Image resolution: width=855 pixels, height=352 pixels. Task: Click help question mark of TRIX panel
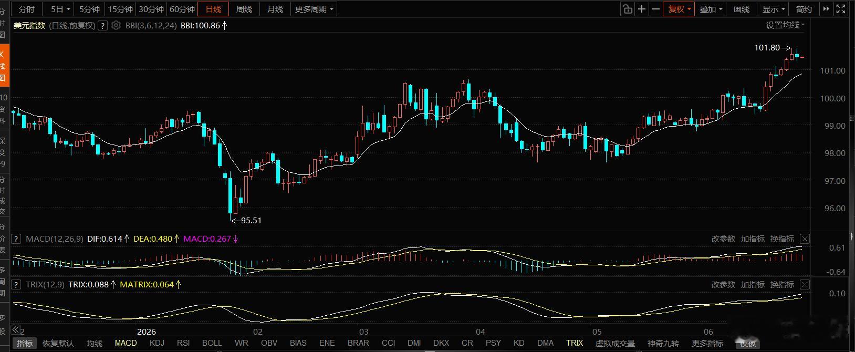click(x=17, y=284)
